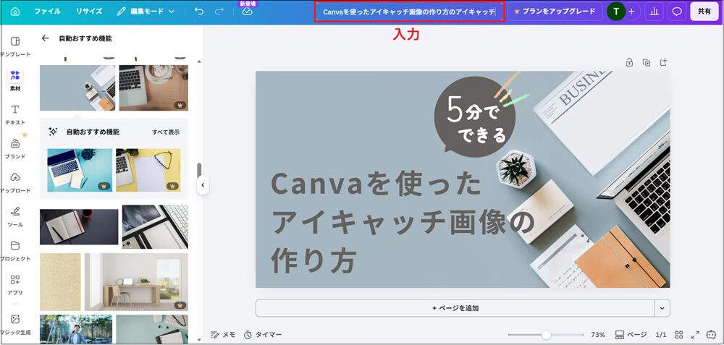
Task: Open grid view icon
Action: [x=679, y=335]
